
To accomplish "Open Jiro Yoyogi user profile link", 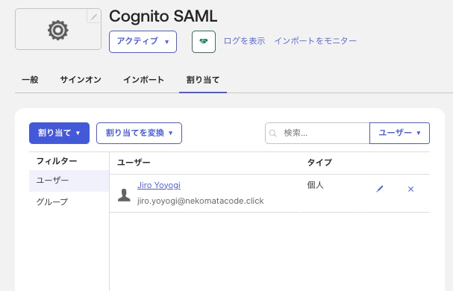I will click(159, 185).
